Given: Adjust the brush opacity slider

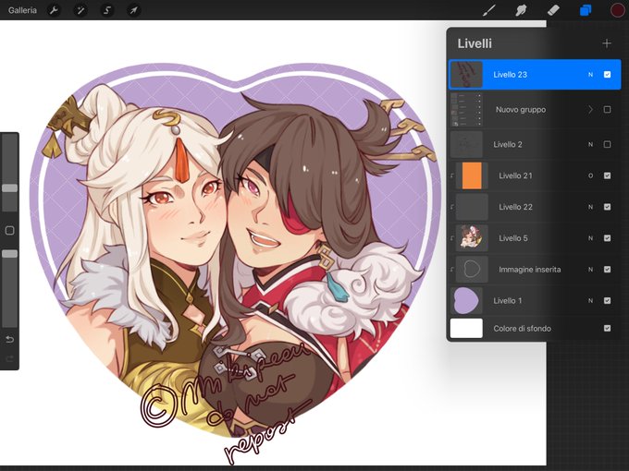Looking at the screenshot, I should [x=9, y=254].
